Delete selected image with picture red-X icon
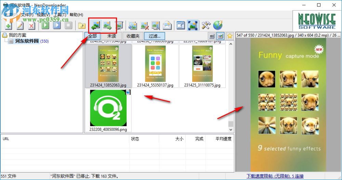 point(144,26)
